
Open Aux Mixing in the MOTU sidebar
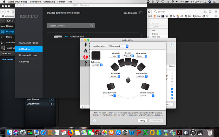pyautogui.click(x=8, y=42)
